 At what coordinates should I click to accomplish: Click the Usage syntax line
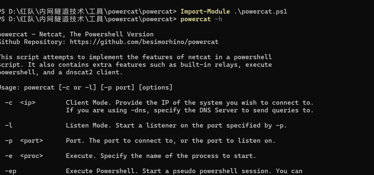coord(86,88)
